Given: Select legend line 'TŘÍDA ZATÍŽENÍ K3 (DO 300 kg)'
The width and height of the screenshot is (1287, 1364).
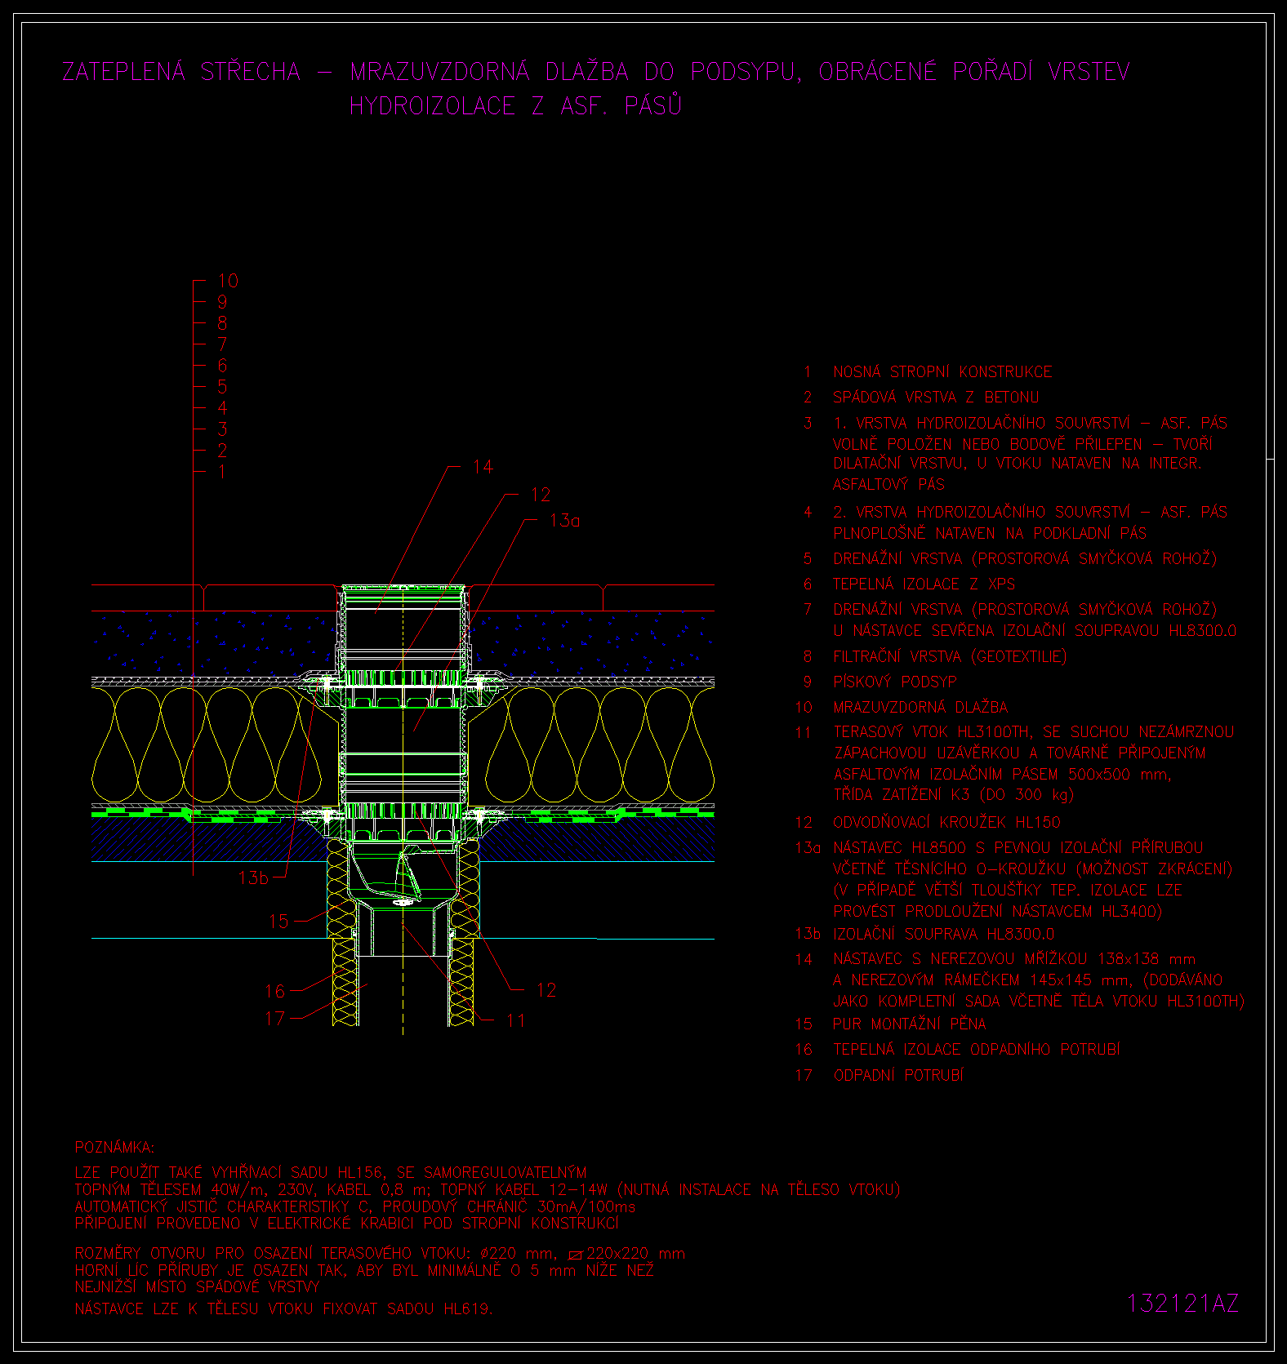Looking at the screenshot, I should (x=953, y=795).
